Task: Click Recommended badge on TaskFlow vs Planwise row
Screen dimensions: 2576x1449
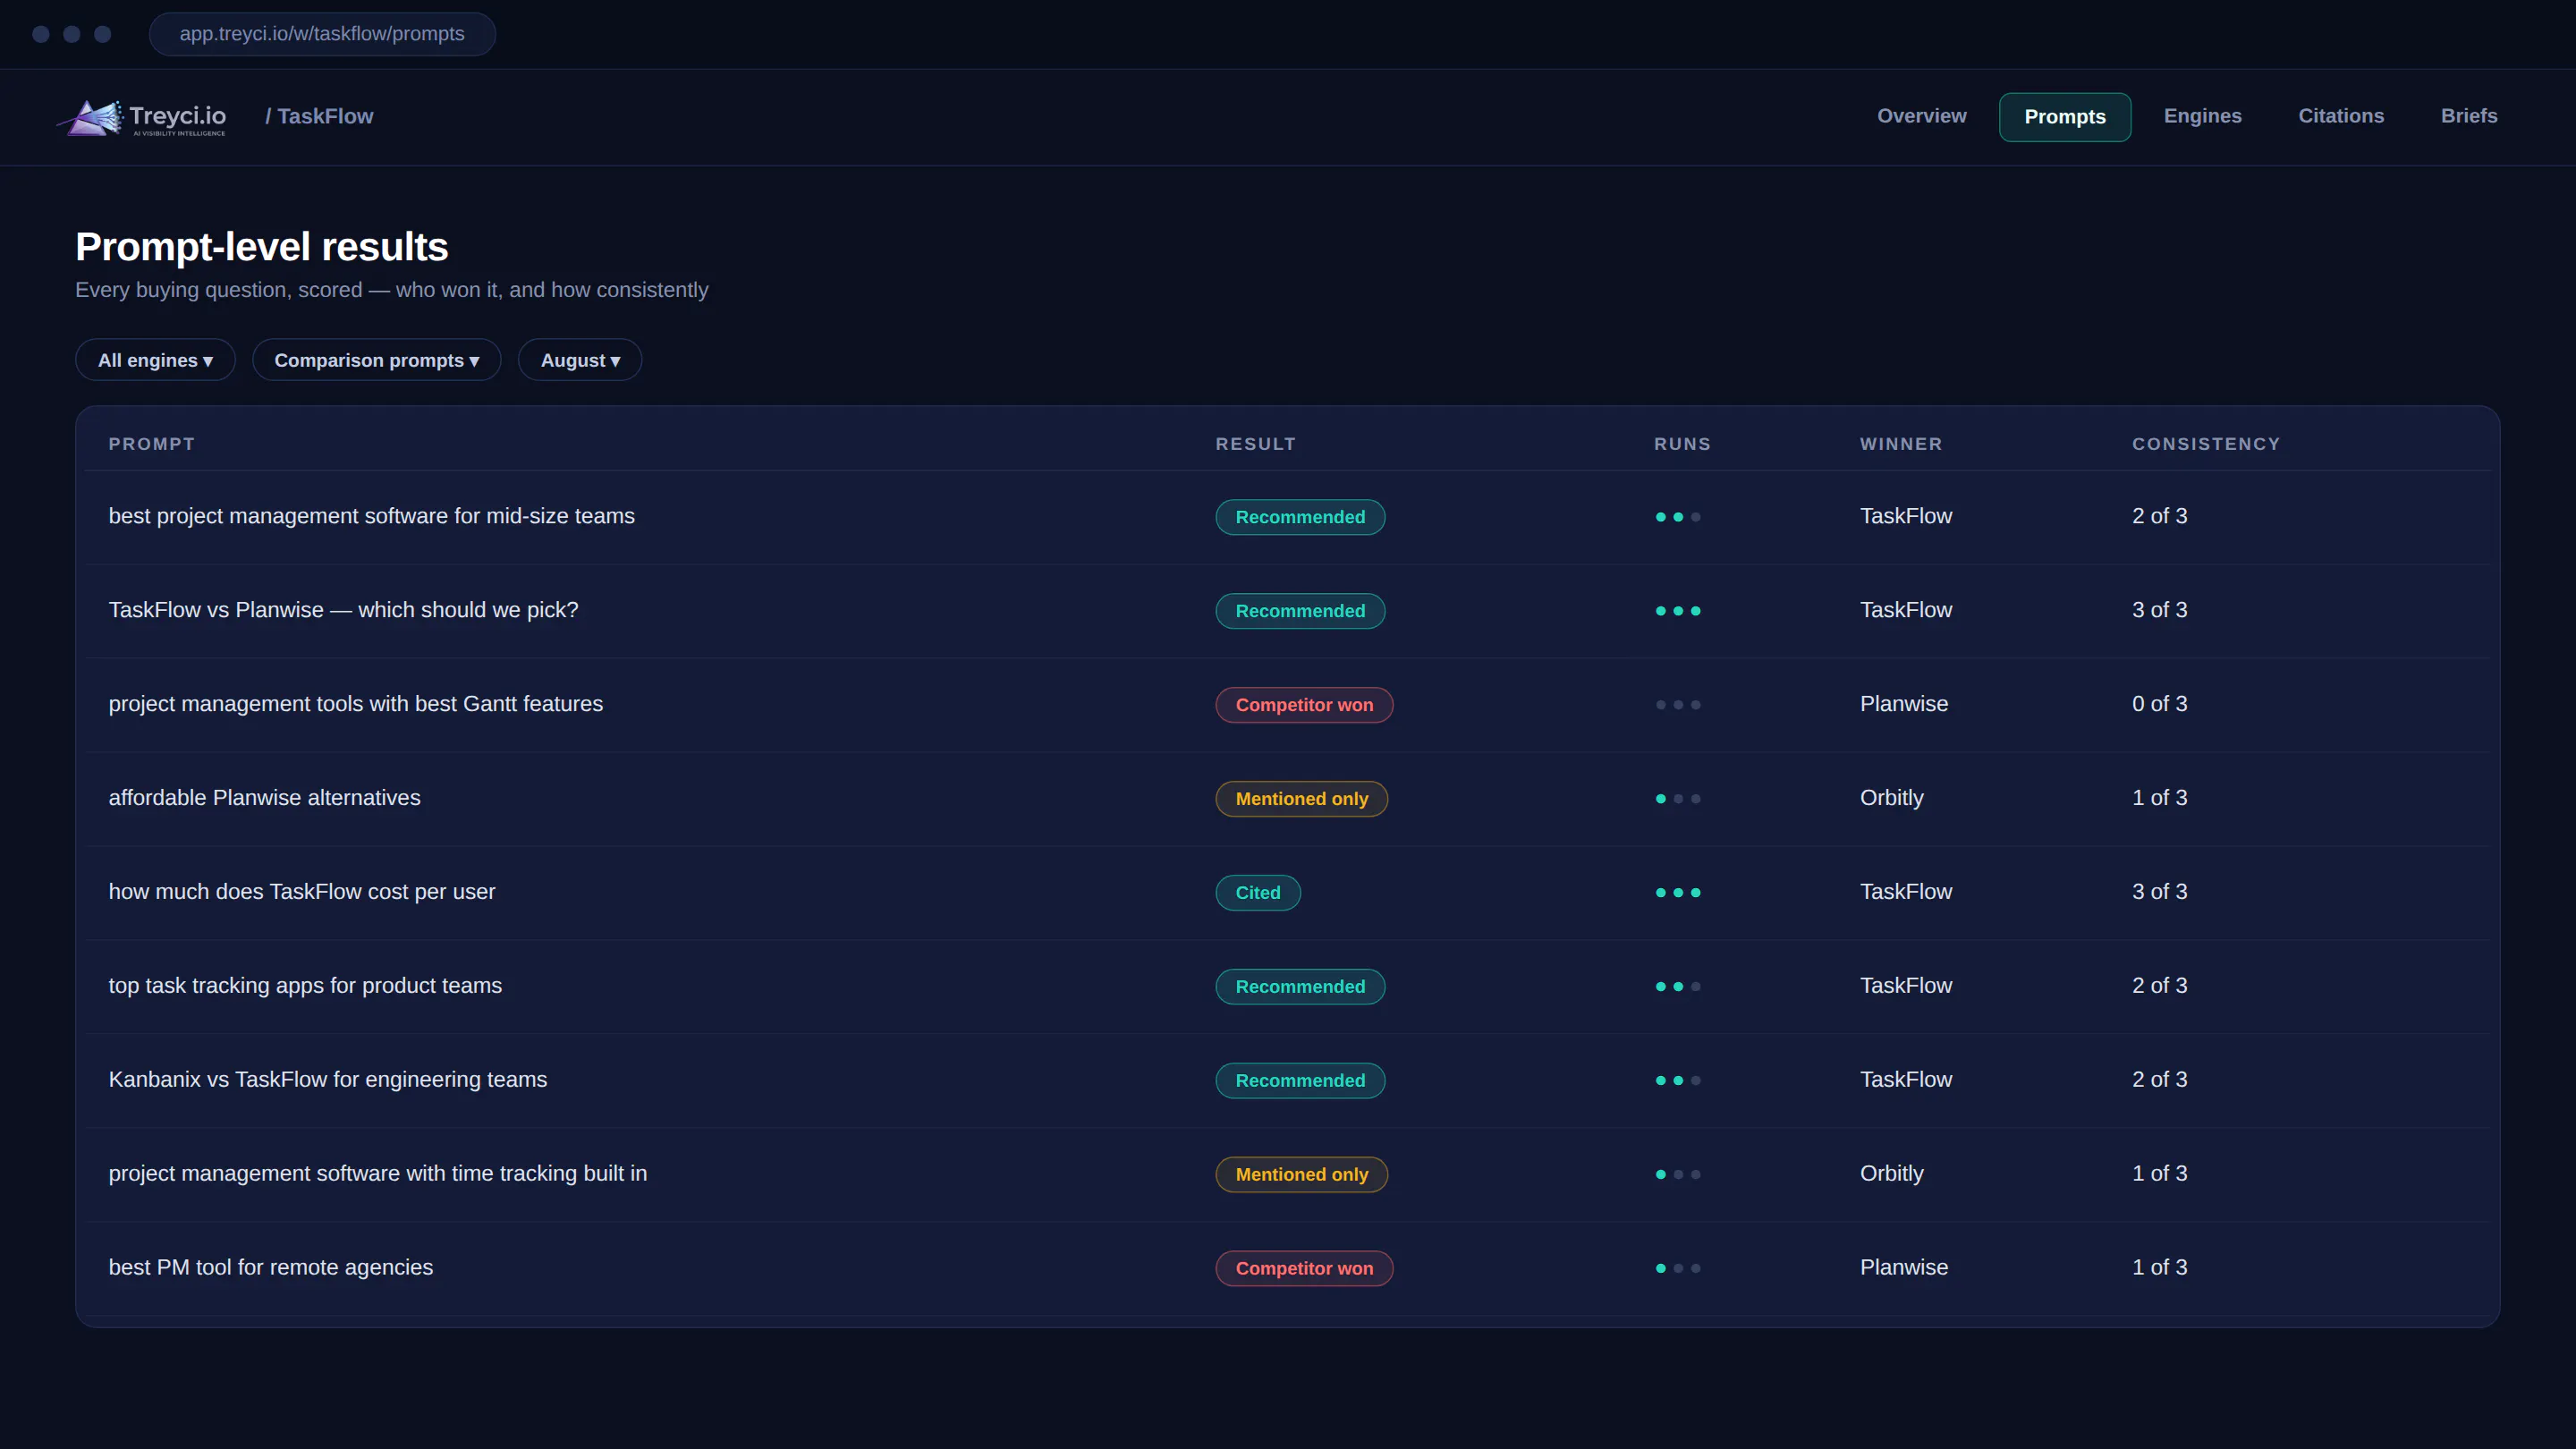Action: pos(1299,611)
